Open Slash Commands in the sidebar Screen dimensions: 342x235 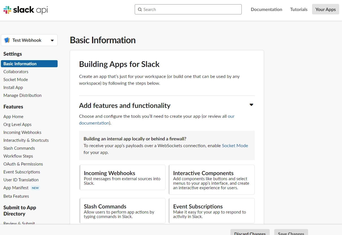coord(19,148)
